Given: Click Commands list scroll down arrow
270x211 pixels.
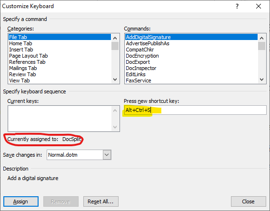Looking at the screenshot, I should tap(262, 80).
